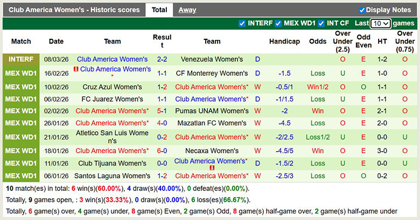Click the red card icon in the 16/02/26 row

(76, 69)
